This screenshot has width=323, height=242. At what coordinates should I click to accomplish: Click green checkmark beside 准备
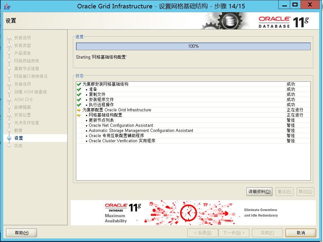pos(79,89)
